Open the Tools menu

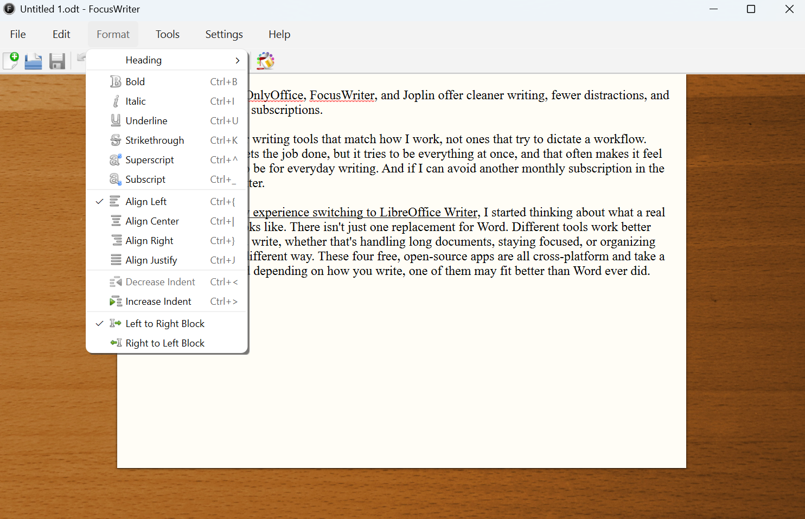point(168,34)
